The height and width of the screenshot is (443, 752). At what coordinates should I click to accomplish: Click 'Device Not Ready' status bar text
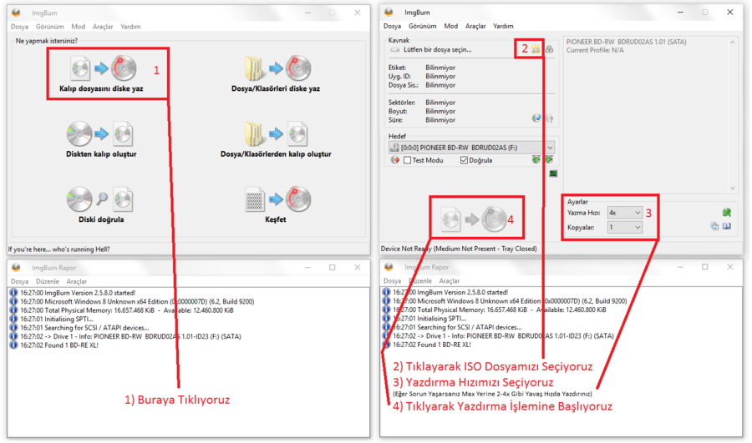click(x=459, y=249)
